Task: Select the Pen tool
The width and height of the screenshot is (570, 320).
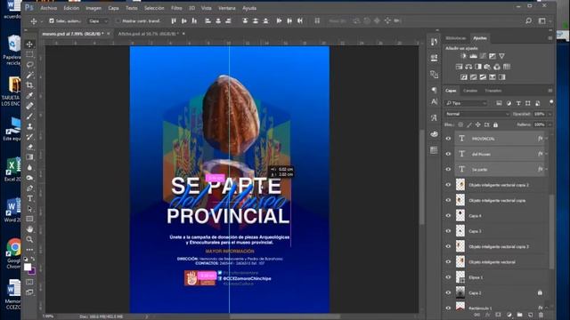Action: [29, 188]
